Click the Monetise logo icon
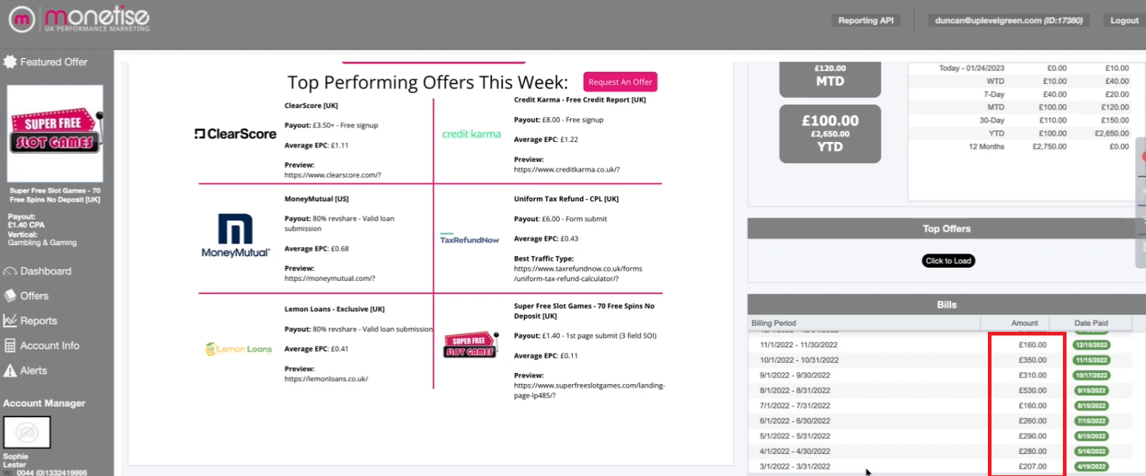This screenshot has height=476, width=1146. [x=21, y=19]
